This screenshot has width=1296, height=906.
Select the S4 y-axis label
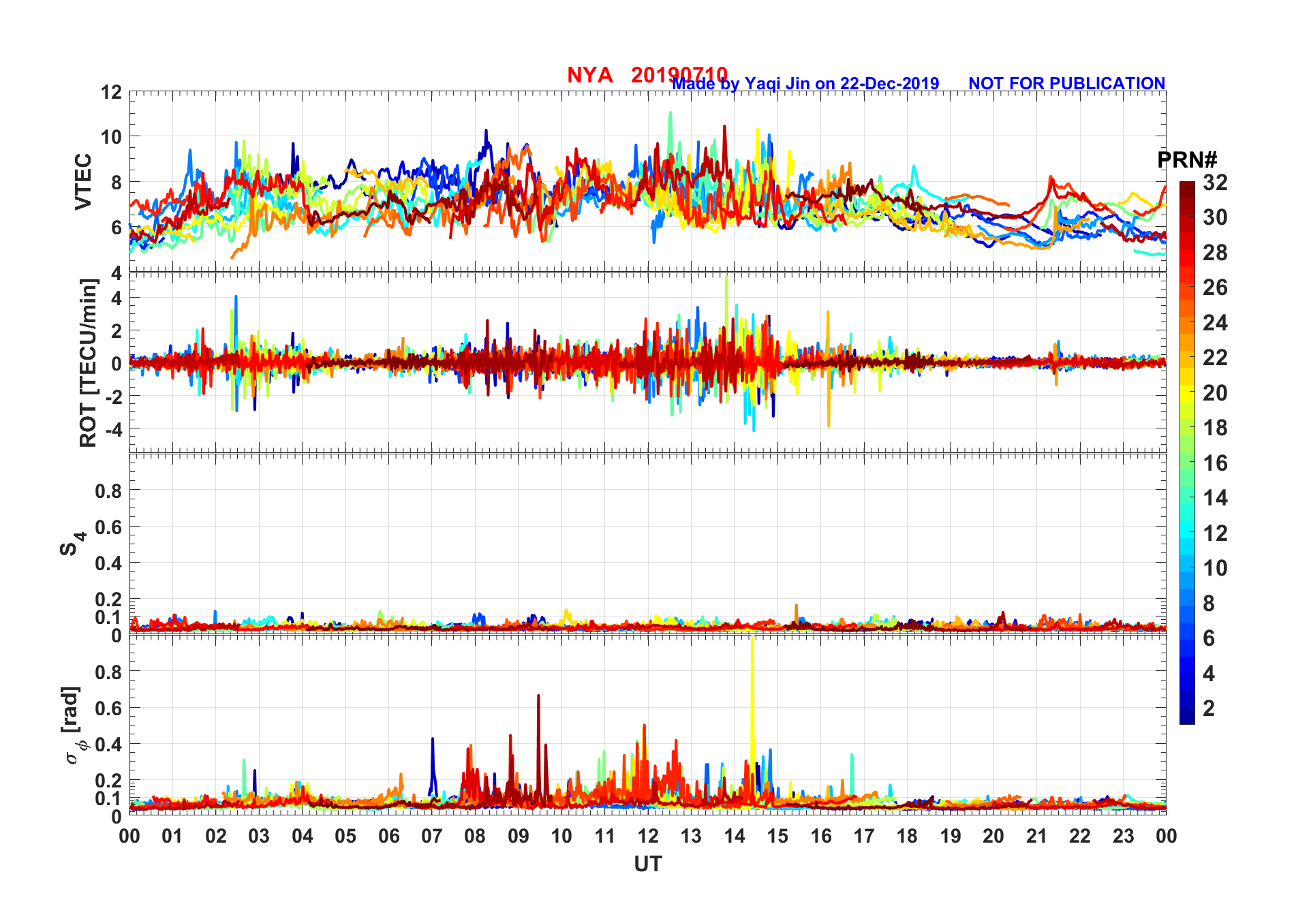[x=73, y=544]
